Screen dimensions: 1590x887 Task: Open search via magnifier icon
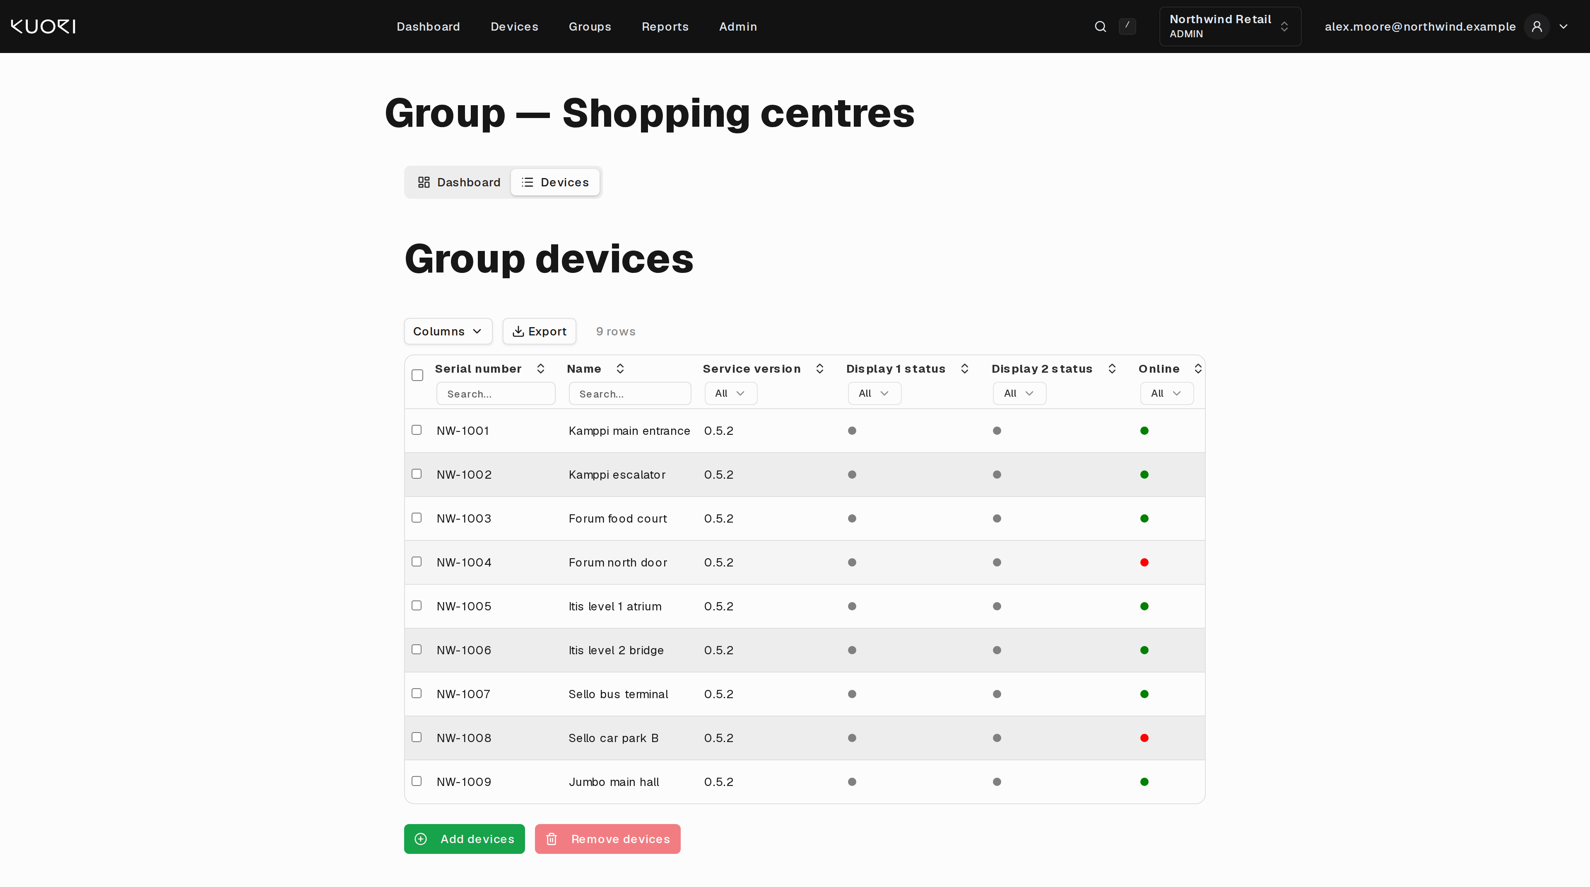point(1100,27)
